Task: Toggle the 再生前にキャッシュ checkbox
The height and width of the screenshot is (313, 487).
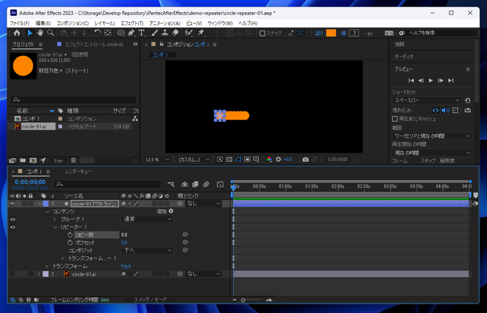Action: (x=395, y=119)
